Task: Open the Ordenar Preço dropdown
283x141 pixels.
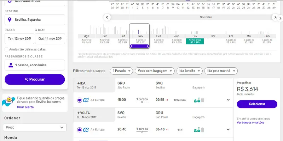Action: [x=35, y=127]
